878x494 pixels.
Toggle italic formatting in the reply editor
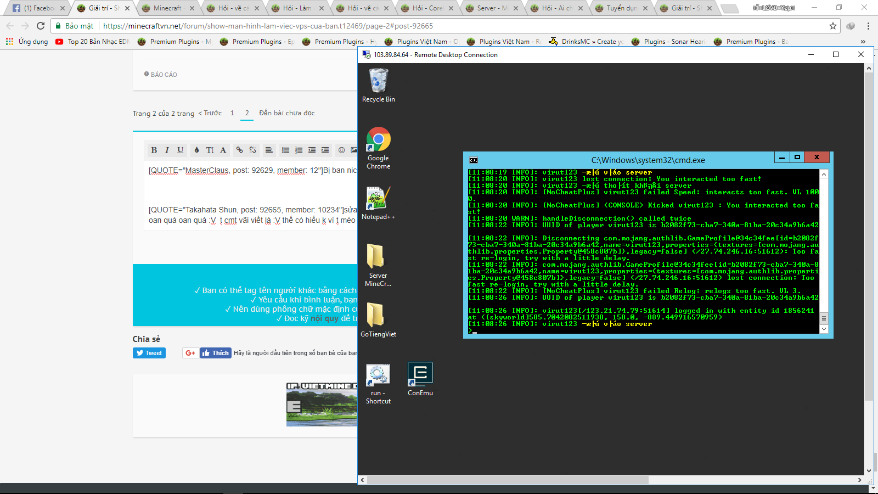click(x=167, y=150)
